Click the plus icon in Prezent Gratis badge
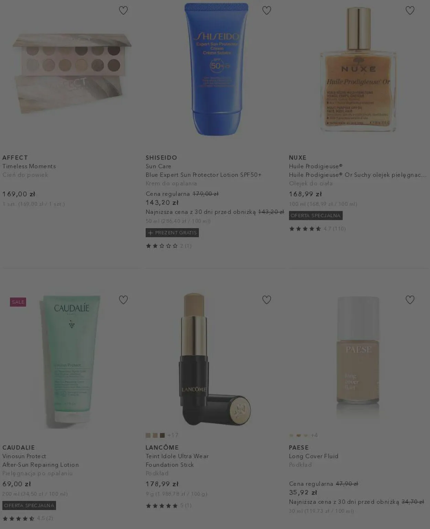 [150, 233]
